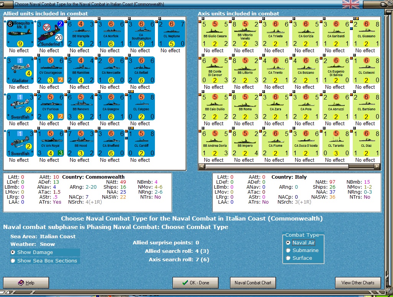
Task: Confirm with OK - Done button
Action: (196, 283)
